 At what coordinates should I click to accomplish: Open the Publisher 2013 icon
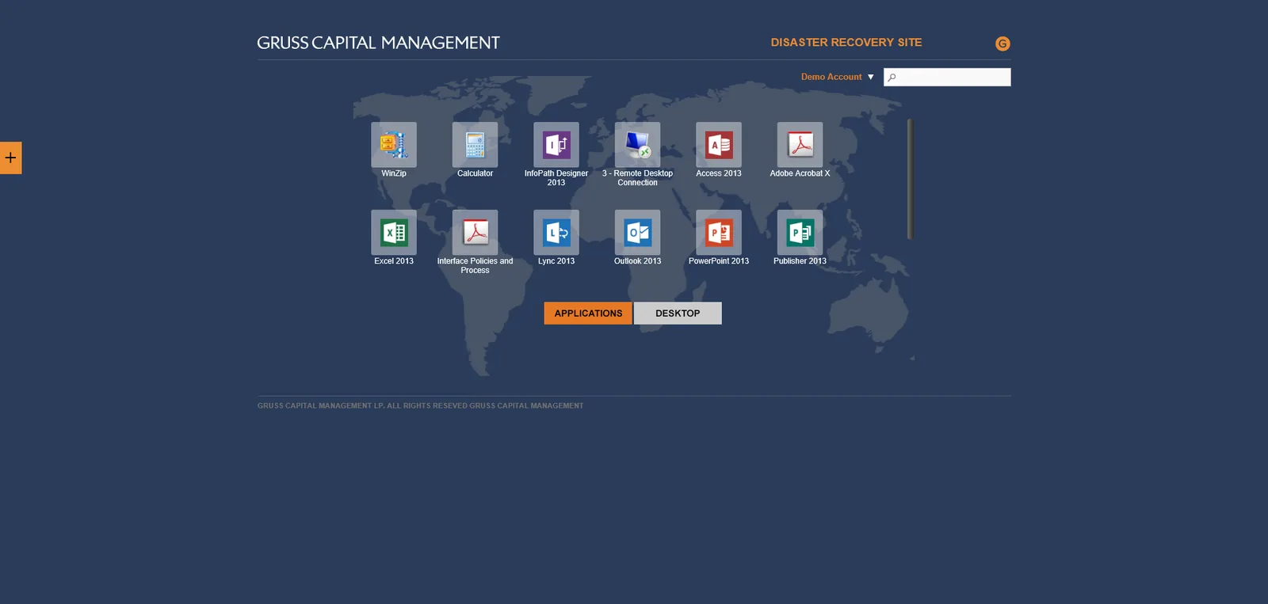click(x=800, y=233)
